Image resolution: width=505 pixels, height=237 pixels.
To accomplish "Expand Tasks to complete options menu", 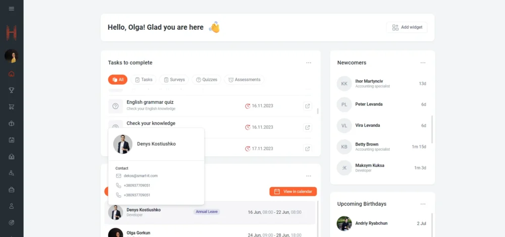I will click(309, 63).
